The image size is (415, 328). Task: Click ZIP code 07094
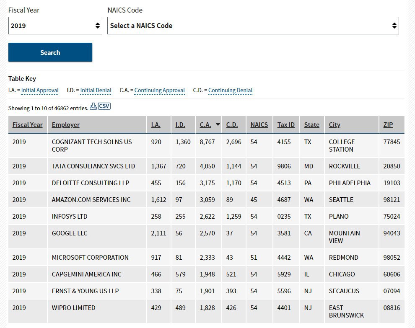click(x=392, y=291)
